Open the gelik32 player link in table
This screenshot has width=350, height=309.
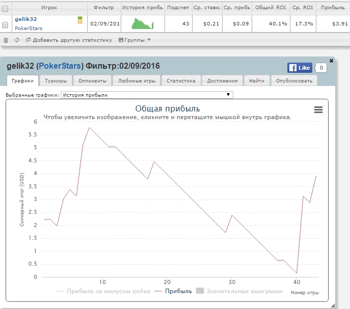coord(25,19)
